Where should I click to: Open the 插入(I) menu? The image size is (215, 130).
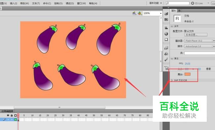coord(14,3)
